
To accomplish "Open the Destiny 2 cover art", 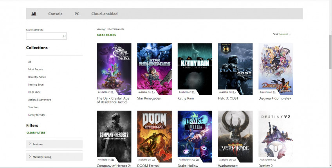I will (x=276, y=137).
